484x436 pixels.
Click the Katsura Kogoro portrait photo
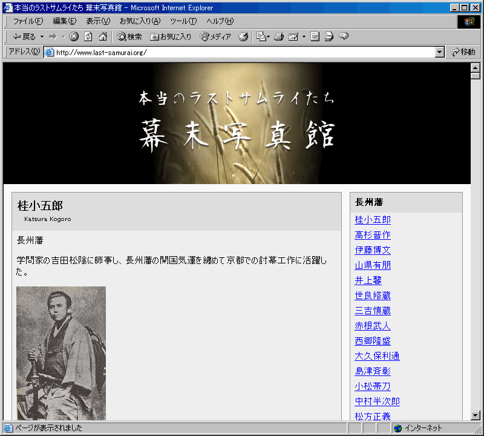(61, 353)
